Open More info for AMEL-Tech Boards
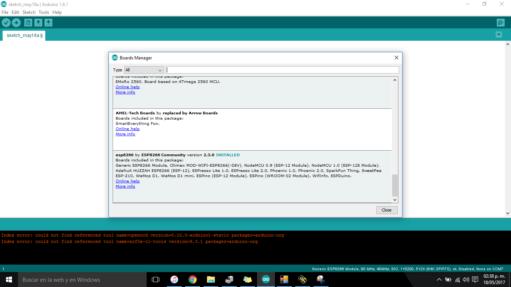 click(x=125, y=134)
